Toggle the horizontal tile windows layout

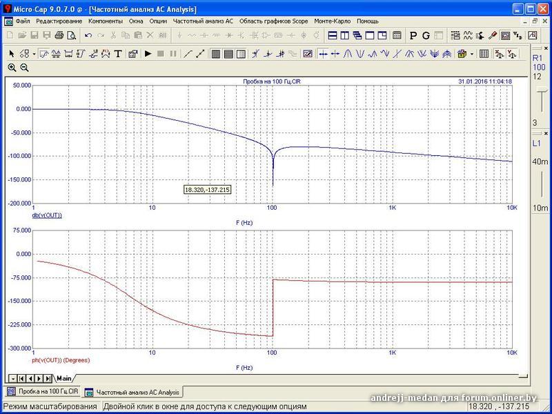click(x=332, y=35)
